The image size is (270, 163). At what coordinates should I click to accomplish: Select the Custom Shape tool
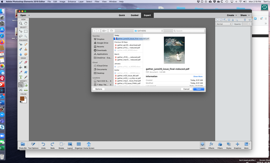tap(26, 72)
